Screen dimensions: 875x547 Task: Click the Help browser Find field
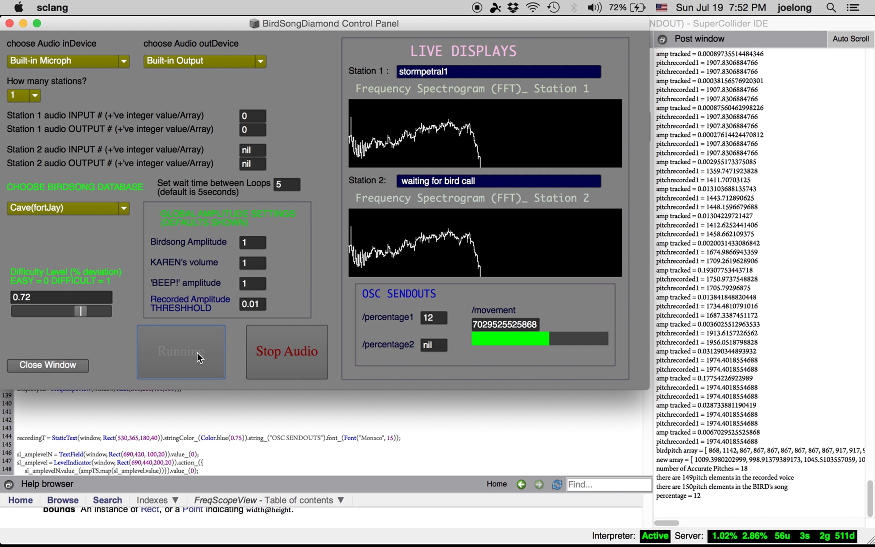609,485
